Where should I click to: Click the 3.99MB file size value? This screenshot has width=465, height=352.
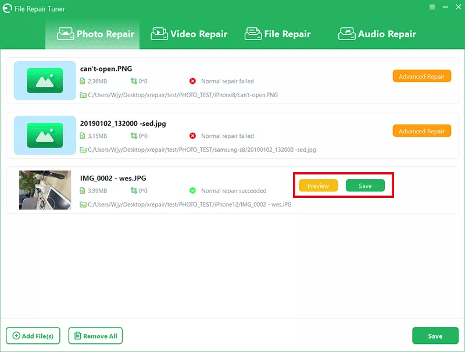click(x=97, y=190)
